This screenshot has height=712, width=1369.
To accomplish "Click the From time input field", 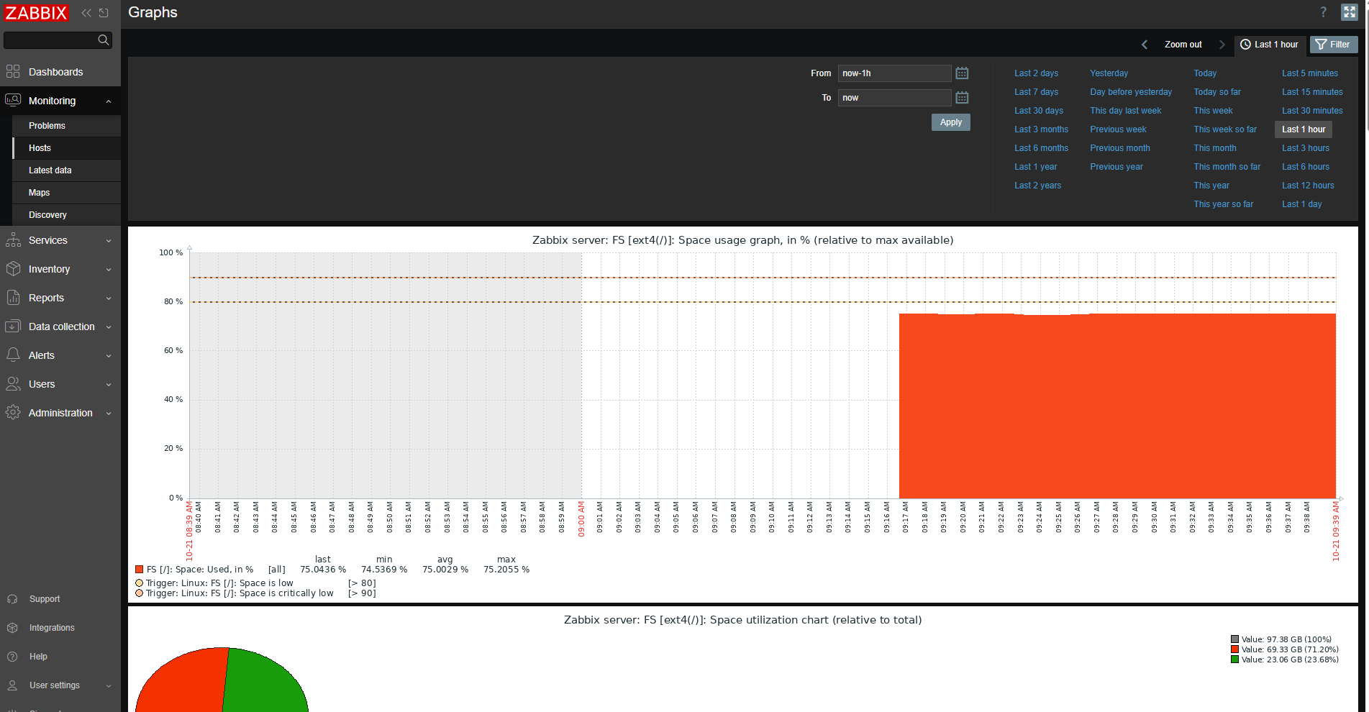I will click(893, 73).
